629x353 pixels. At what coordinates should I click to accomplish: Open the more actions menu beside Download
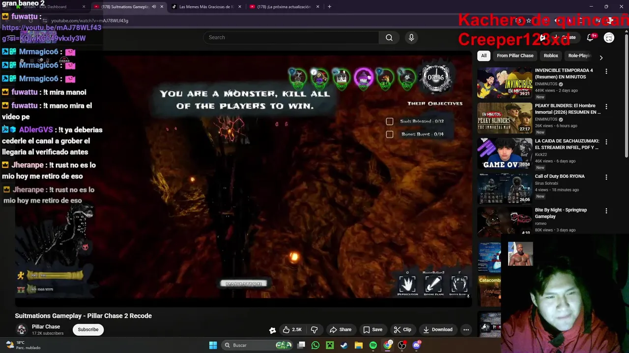466,329
